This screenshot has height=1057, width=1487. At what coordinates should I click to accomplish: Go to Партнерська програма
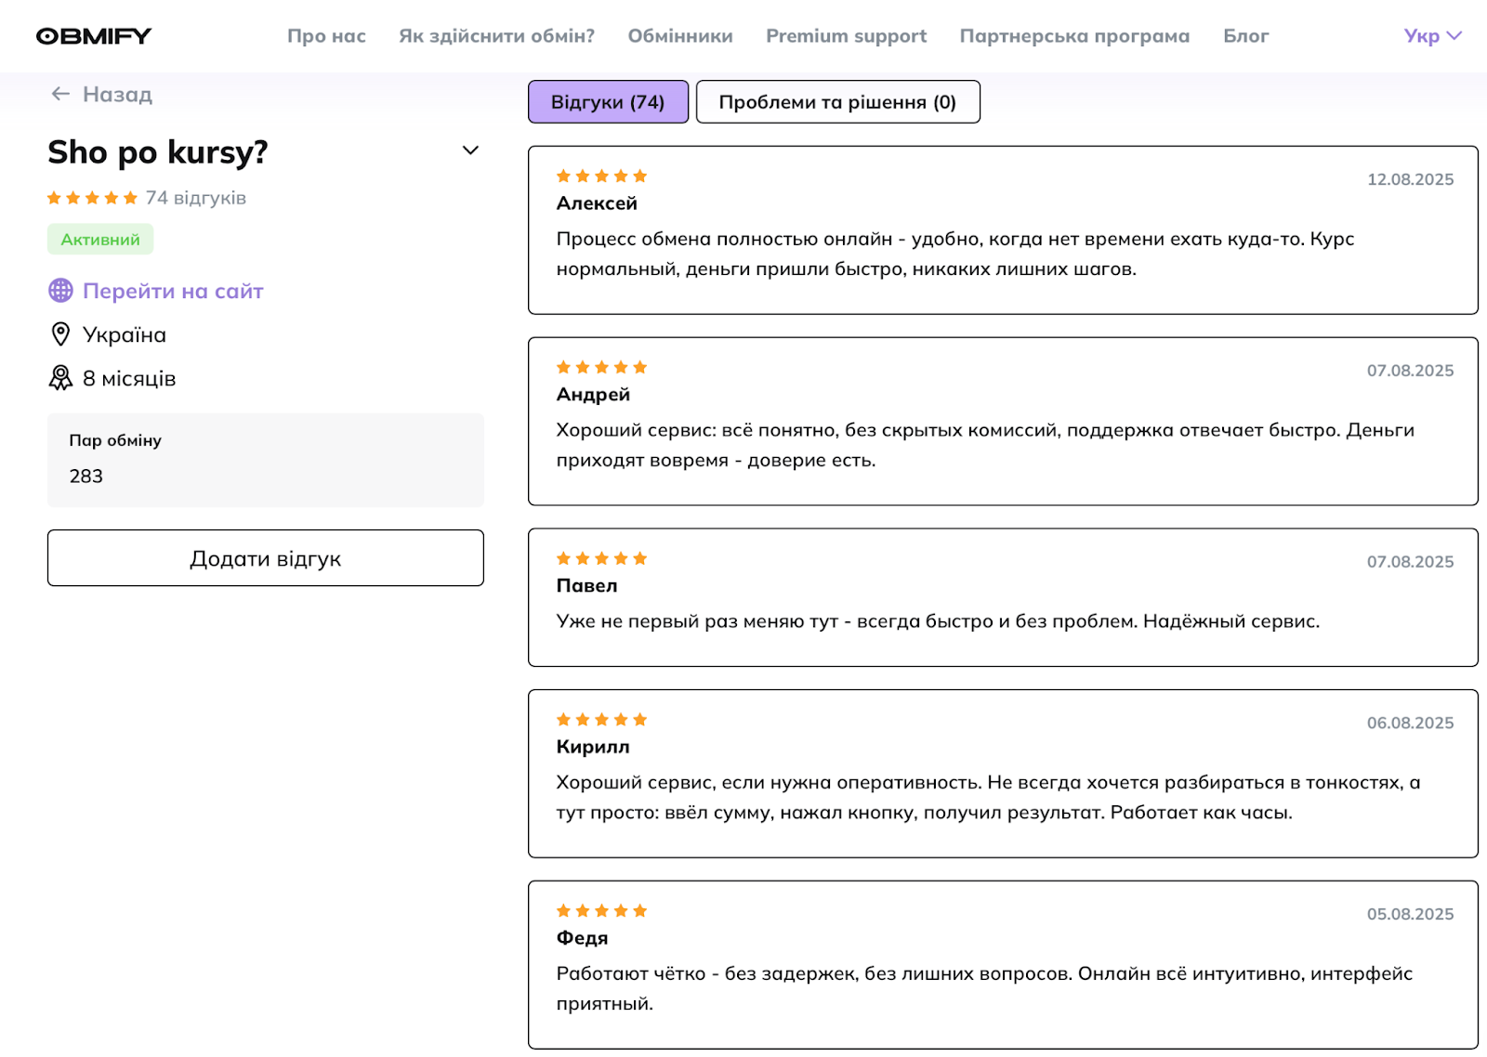[x=1074, y=36]
